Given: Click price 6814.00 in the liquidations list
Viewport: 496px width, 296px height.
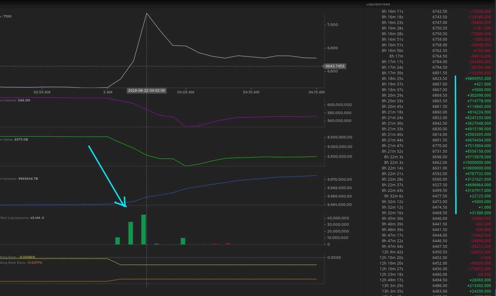Looking at the screenshot, I should (439, 135).
